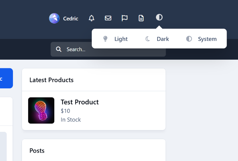Click Cedric's profile avatar
The width and height of the screenshot is (238, 161).
tap(54, 18)
